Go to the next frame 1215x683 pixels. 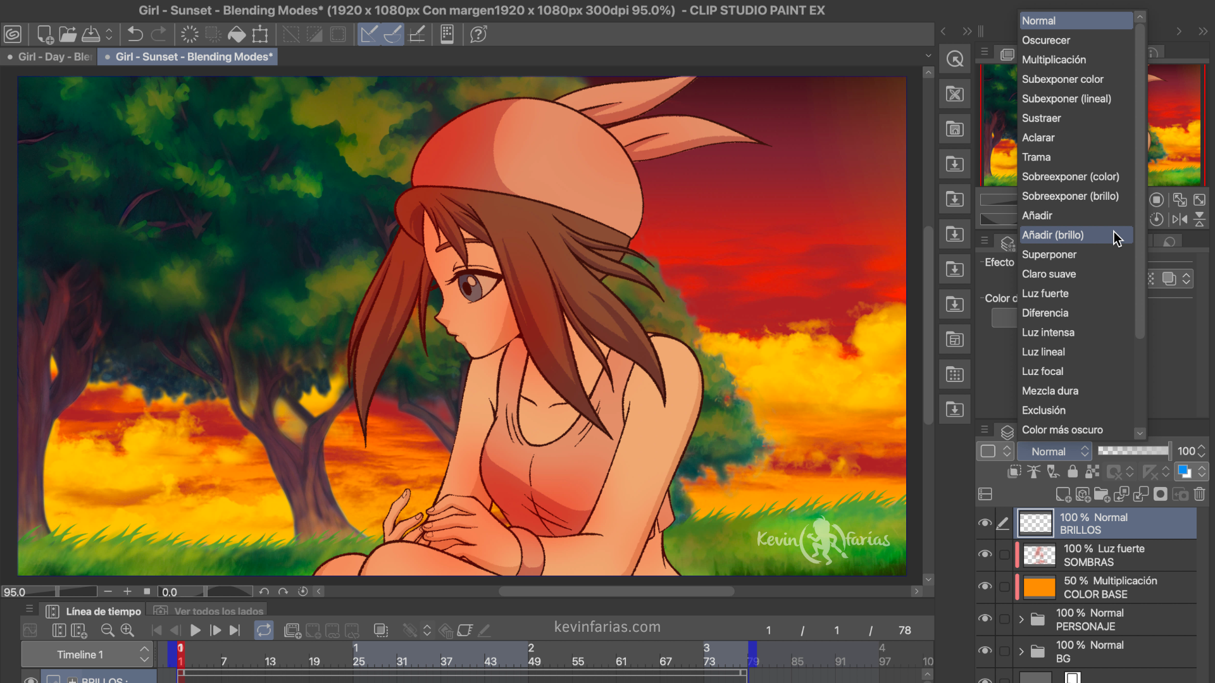pyautogui.click(x=215, y=631)
